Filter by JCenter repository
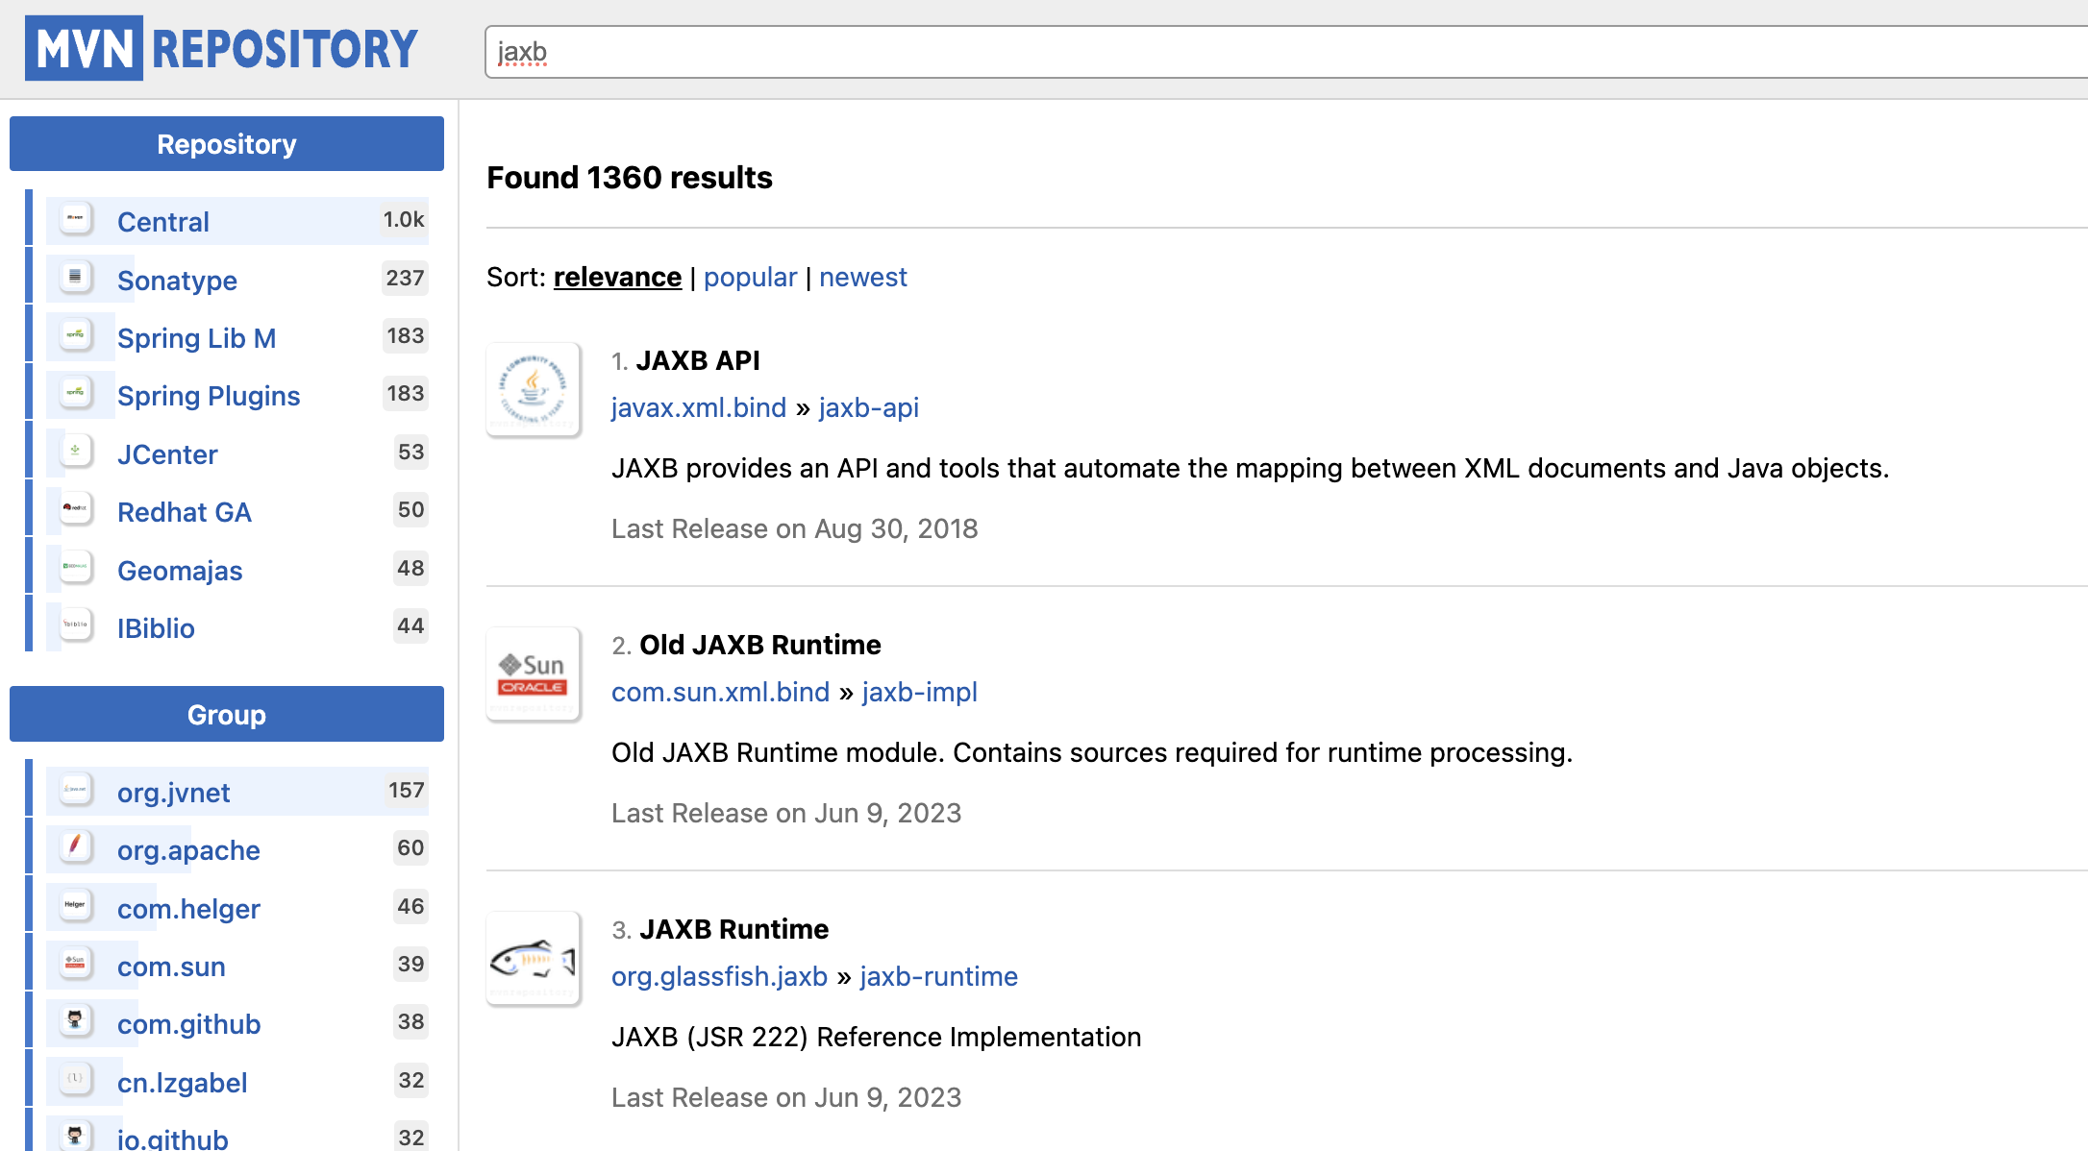2088x1151 pixels. pyautogui.click(x=167, y=454)
